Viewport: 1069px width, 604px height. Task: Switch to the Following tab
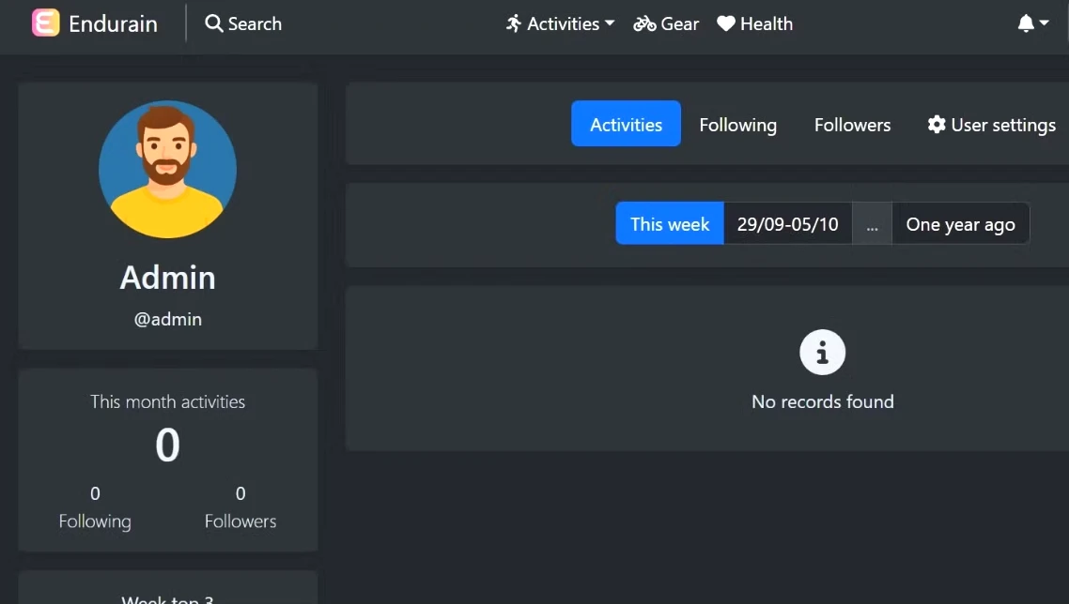[737, 125]
